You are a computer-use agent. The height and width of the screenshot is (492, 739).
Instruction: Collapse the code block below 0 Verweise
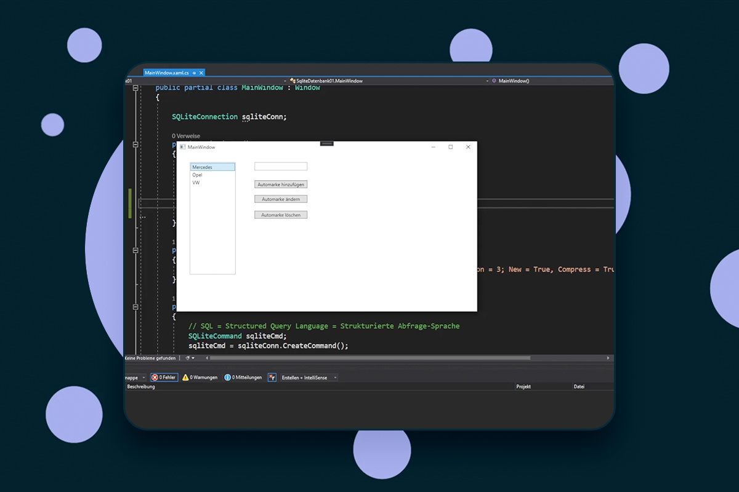coord(135,145)
